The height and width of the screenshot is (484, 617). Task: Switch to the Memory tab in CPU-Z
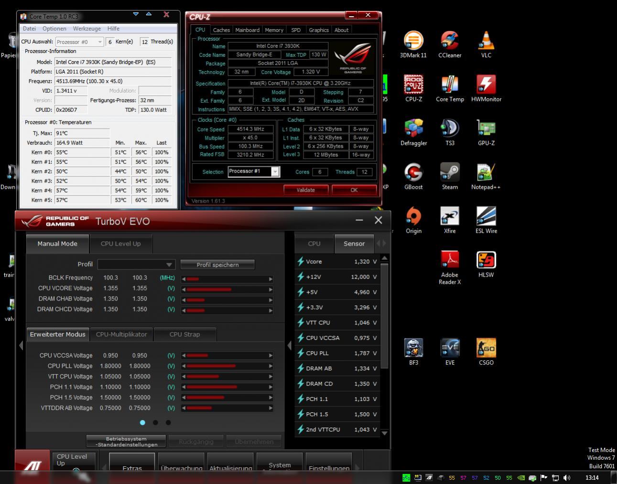point(274,30)
